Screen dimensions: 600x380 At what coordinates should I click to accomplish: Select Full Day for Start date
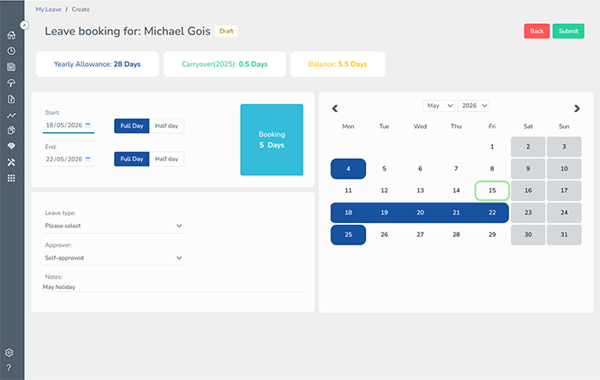tap(132, 125)
